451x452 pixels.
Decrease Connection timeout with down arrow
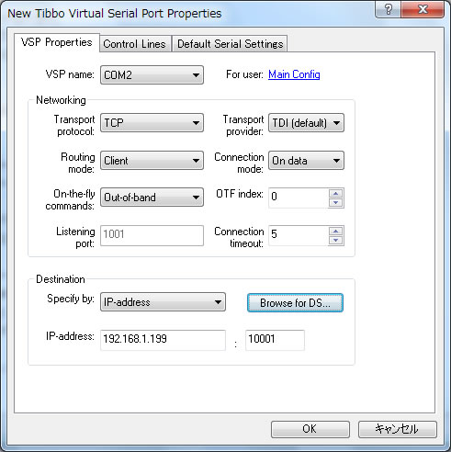336,241
